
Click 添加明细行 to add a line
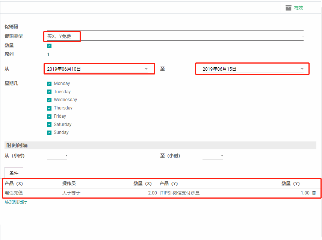(x=16, y=202)
